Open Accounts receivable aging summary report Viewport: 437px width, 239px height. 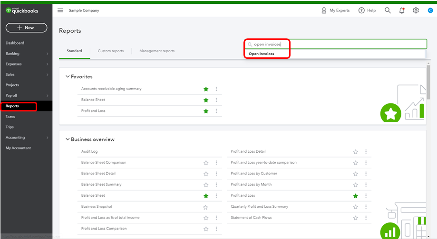[111, 89]
